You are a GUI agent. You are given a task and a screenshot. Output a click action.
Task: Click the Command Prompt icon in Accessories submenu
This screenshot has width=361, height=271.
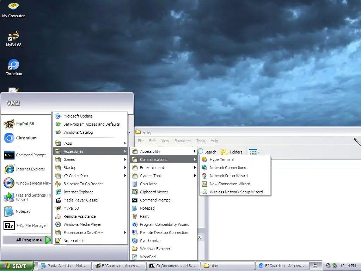pyautogui.click(x=135, y=200)
